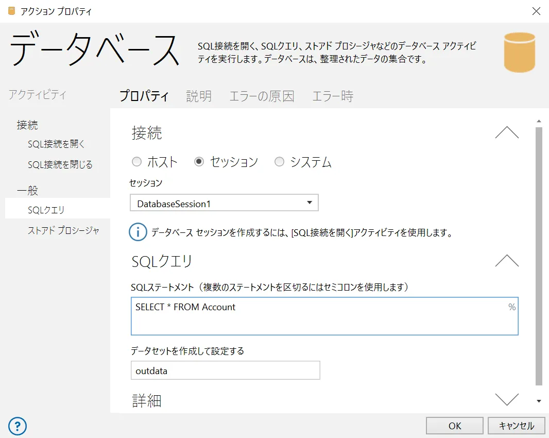Click the vertical scrollbar down arrow
The width and height of the screenshot is (549, 438).
[539, 401]
